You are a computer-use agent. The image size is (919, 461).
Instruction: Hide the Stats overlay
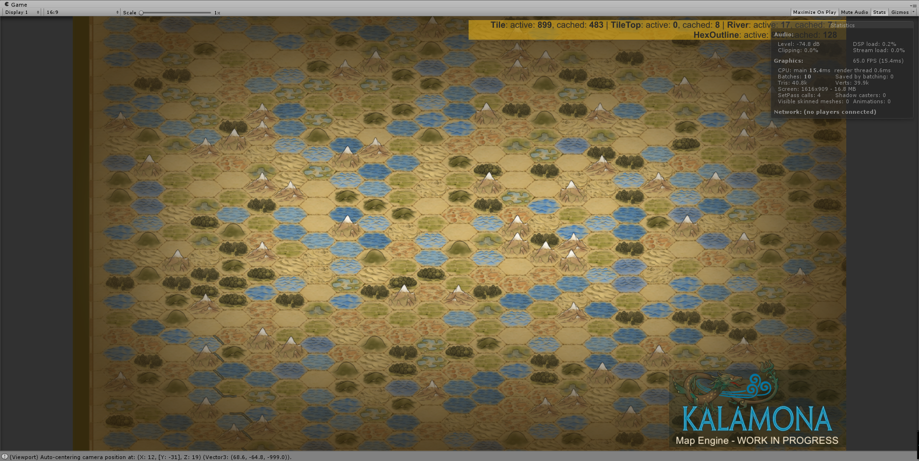click(x=879, y=12)
